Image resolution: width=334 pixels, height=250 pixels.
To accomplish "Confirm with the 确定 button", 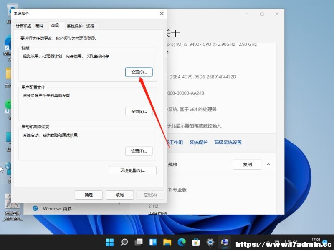I will (89, 195).
